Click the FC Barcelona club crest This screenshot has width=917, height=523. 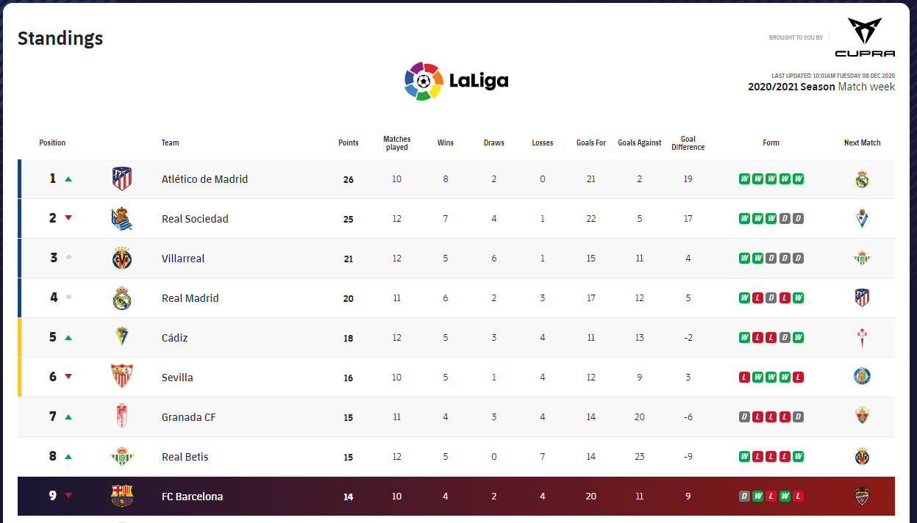[122, 496]
